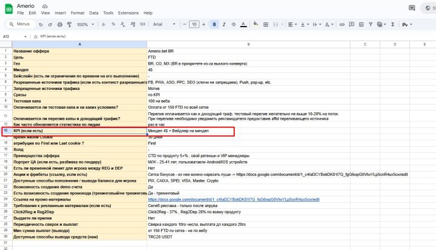
Task: Click the font size field
Action: (x=194, y=24)
